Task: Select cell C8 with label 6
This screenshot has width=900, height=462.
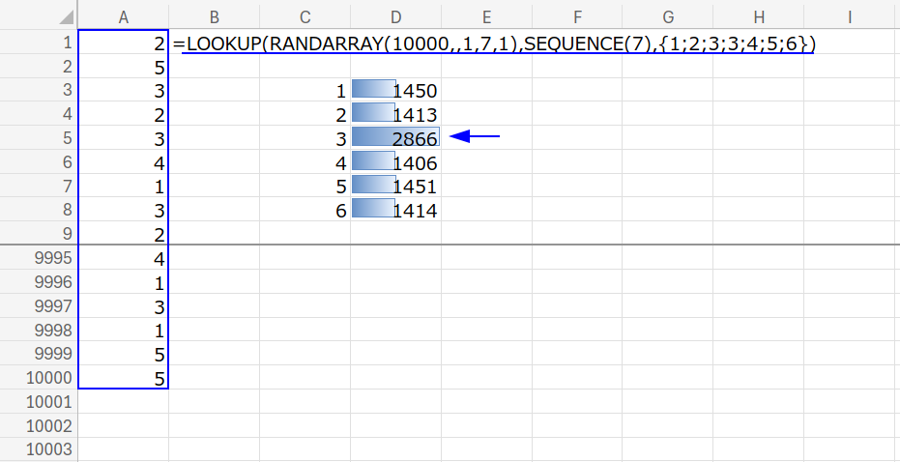Action: point(305,210)
